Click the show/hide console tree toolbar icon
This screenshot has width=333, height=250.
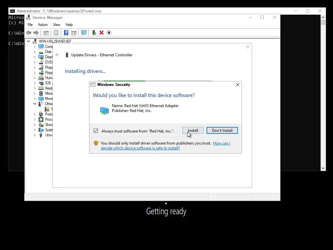tap(46, 33)
